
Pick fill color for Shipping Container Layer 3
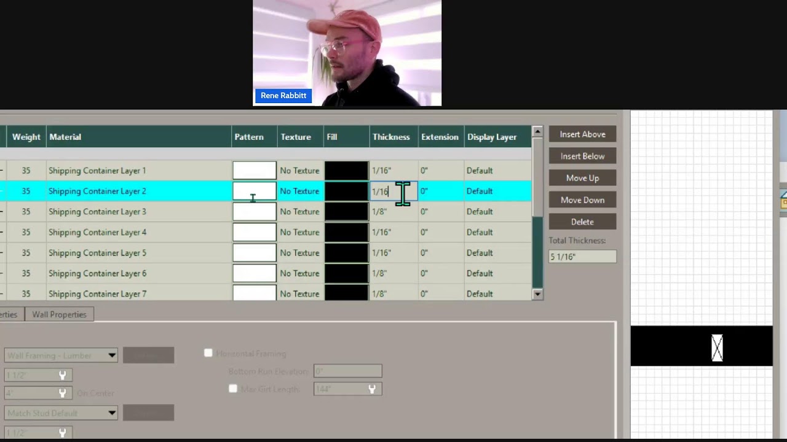click(347, 212)
